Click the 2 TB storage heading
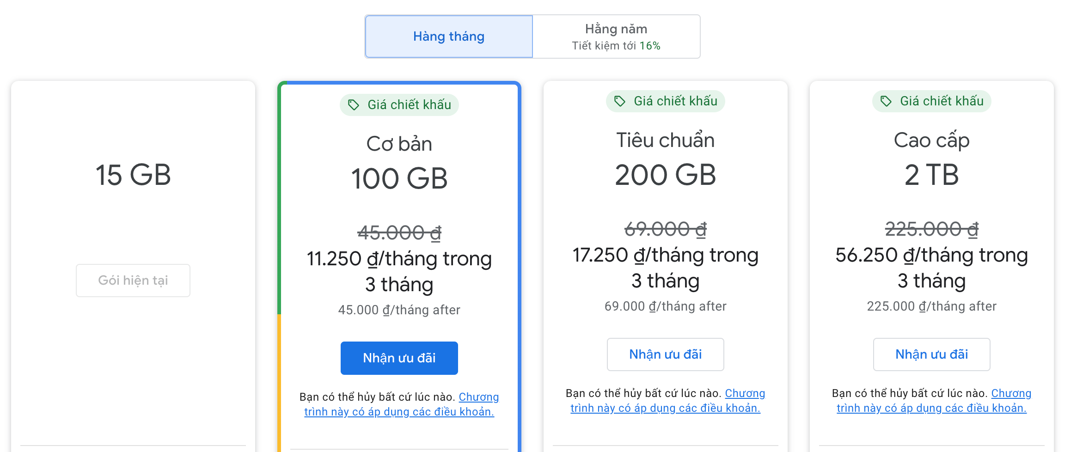Viewport: 1089px width, 452px height. click(931, 175)
